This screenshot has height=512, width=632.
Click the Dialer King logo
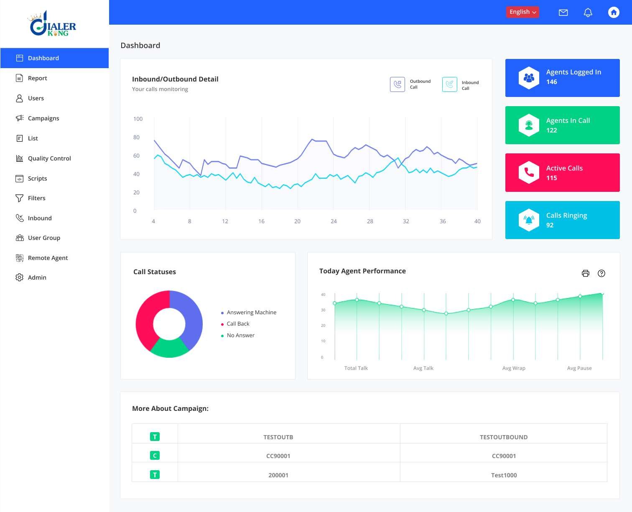[x=53, y=25]
